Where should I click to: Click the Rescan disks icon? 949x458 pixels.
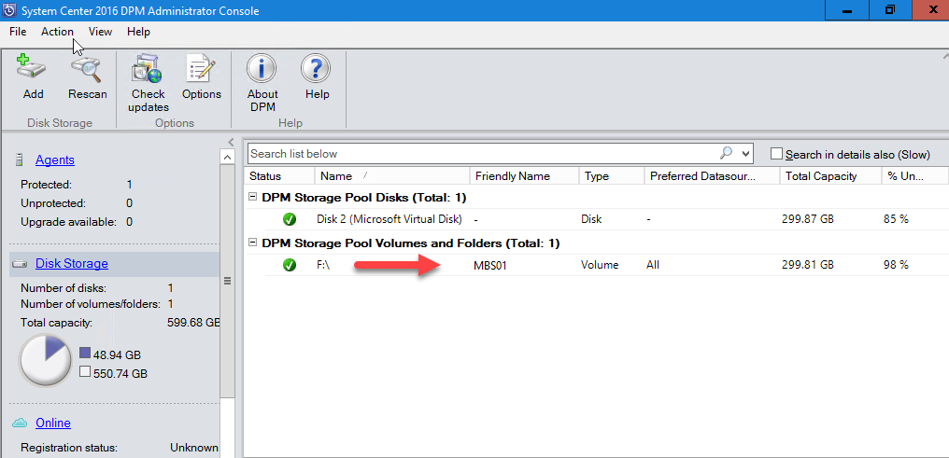[x=87, y=68]
